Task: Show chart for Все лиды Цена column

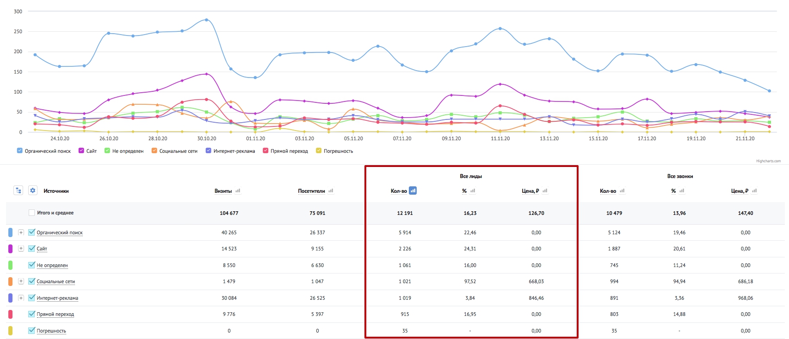Action: click(x=545, y=190)
